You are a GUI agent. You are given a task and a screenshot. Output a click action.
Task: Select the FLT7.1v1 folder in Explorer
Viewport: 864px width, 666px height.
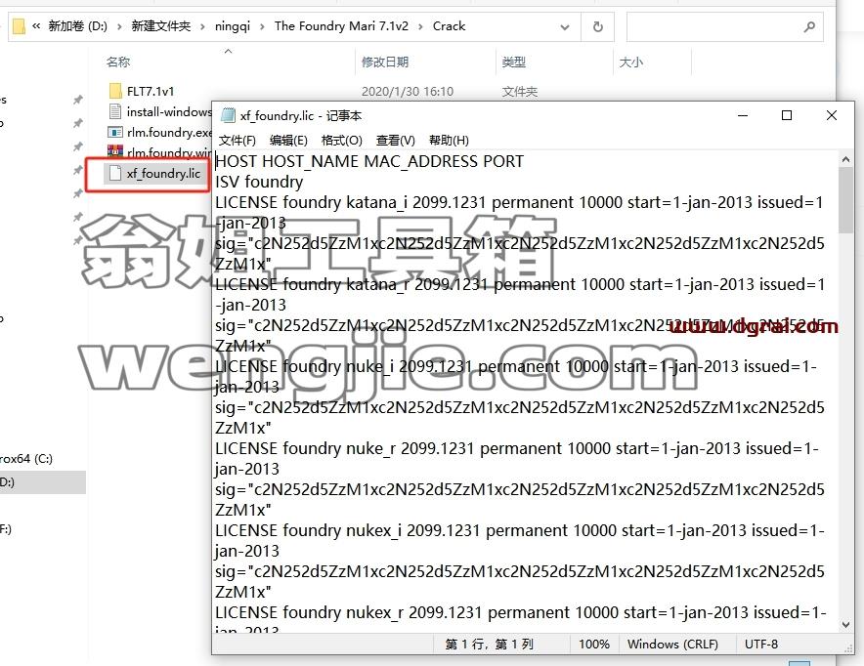click(x=151, y=92)
